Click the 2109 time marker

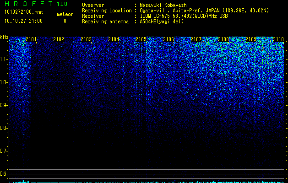(x=251, y=39)
